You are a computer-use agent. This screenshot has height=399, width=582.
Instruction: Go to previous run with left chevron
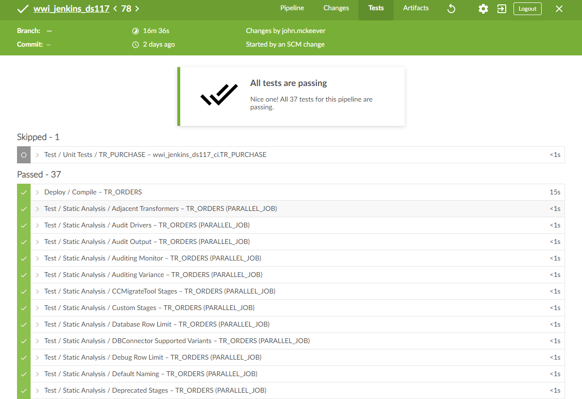coord(115,9)
